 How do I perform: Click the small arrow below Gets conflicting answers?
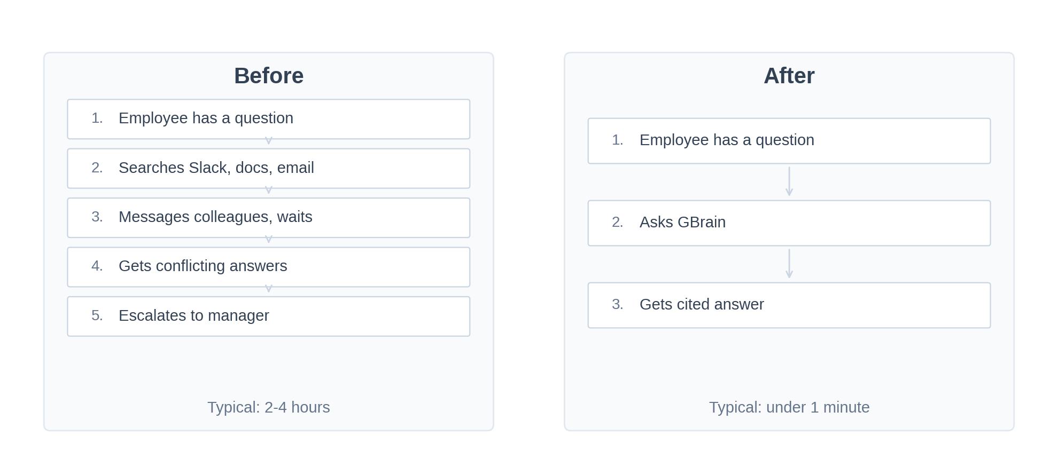269,289
